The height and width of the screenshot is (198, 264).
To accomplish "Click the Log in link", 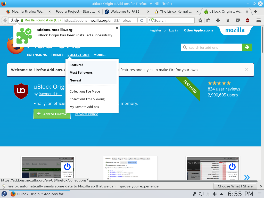I will tap(173, 30).
